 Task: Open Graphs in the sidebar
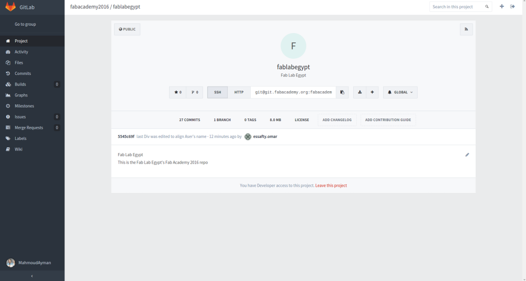[x=32, y=95]
